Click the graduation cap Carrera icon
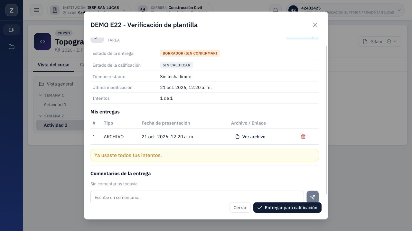The height and width of the screenshot is (231, 412). [142, 10]
